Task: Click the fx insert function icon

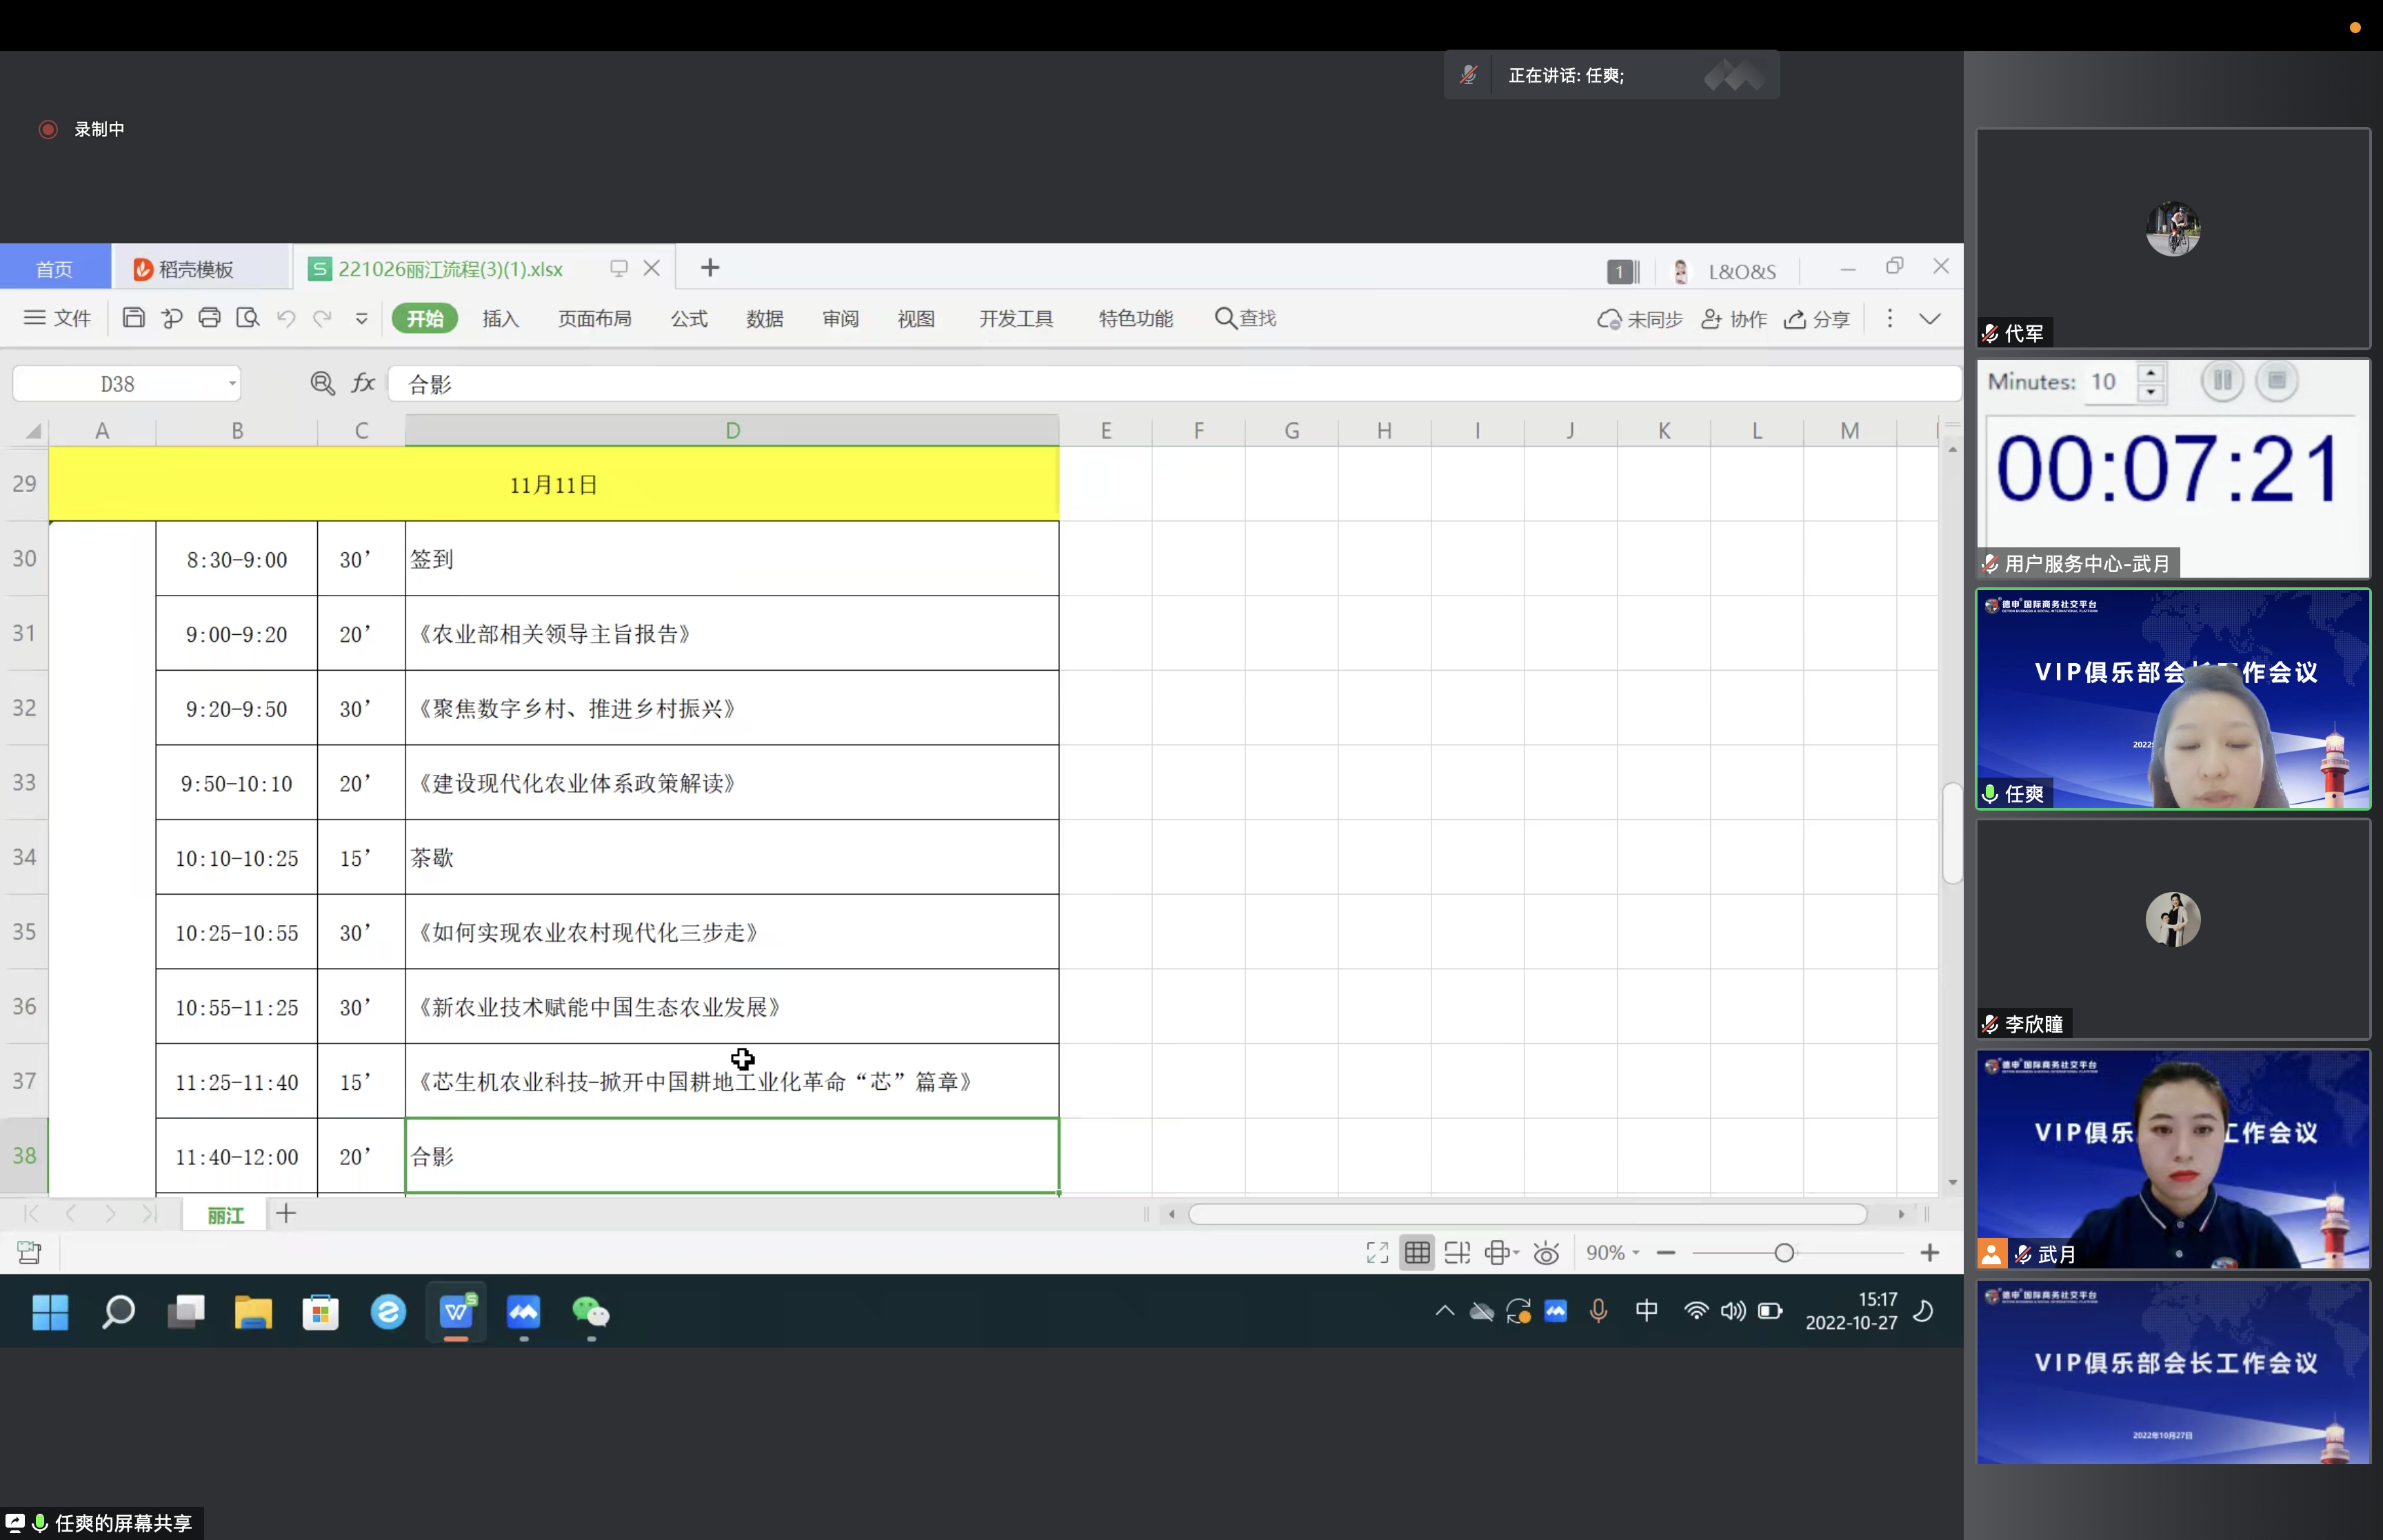Action: click(x=363, y=383)
